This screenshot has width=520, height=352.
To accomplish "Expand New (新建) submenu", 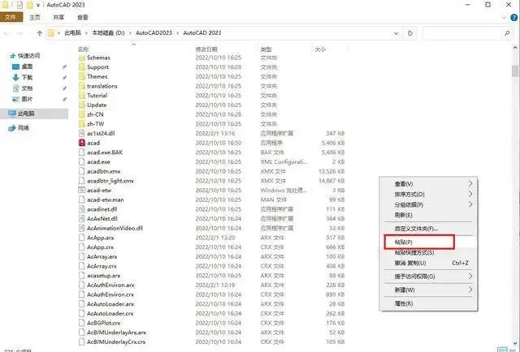I will (x=470, y=290).
